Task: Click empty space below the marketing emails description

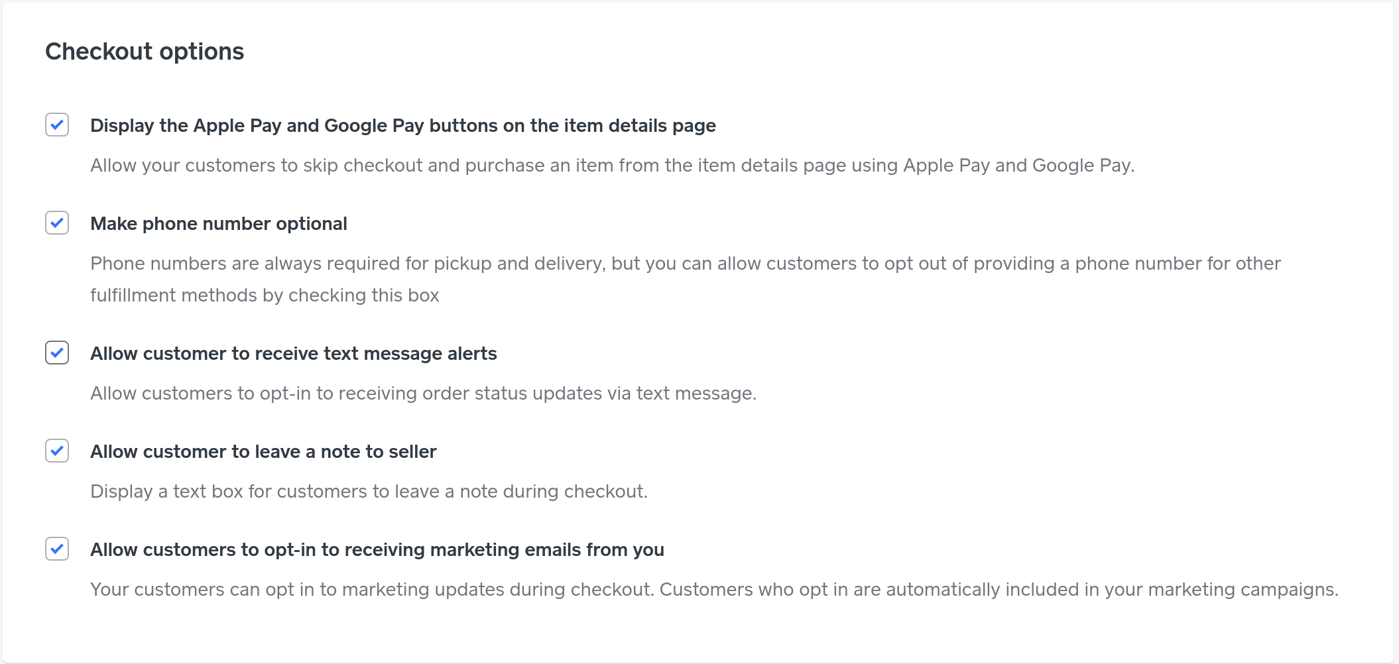Action: [663, 633]
